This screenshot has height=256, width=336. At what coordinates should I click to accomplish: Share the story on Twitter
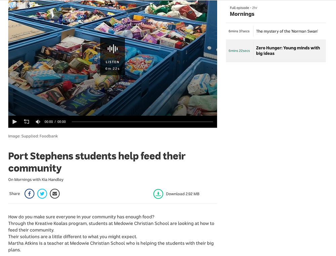coord(42,194)
